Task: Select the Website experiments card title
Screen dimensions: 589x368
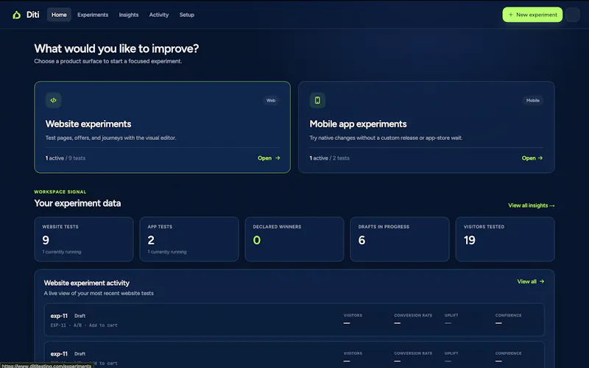Action: click(x=88, y=124)
